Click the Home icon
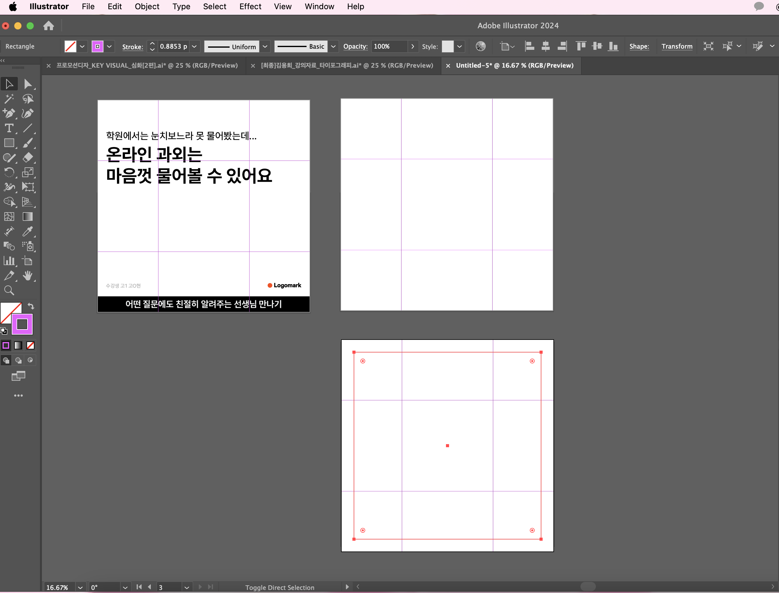 (49, 26)
